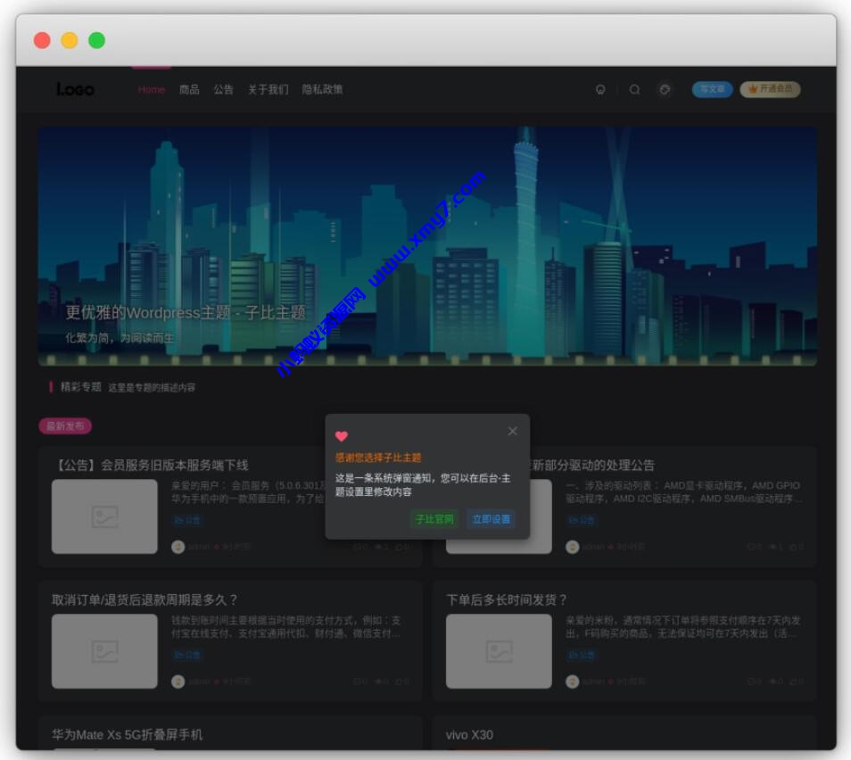Close the system popup notification

click(513, 431)
